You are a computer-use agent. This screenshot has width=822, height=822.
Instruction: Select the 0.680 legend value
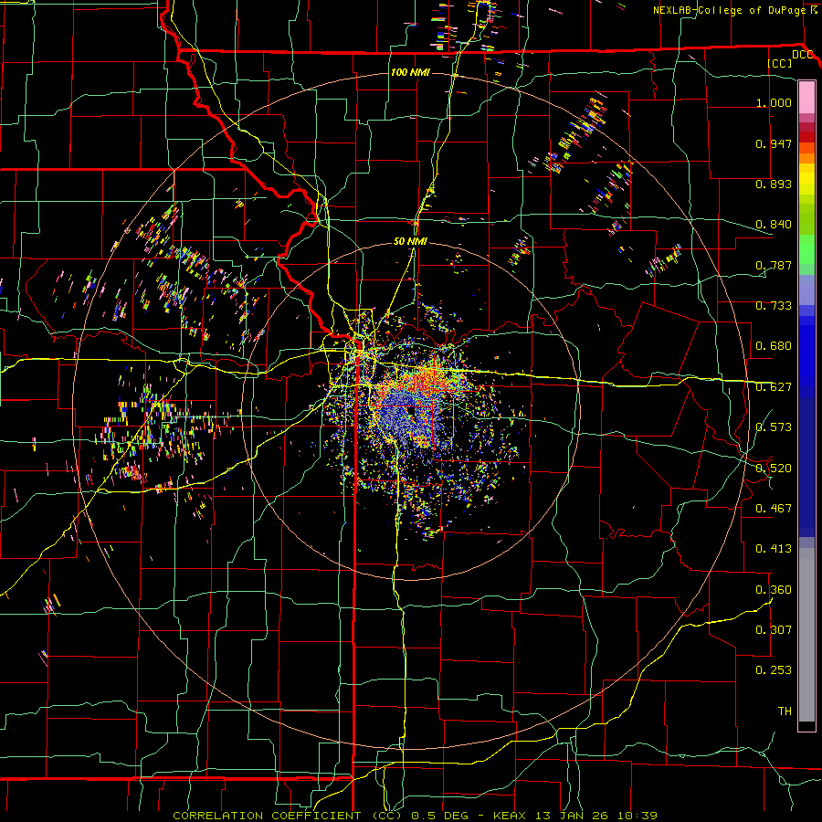(774, 346)
